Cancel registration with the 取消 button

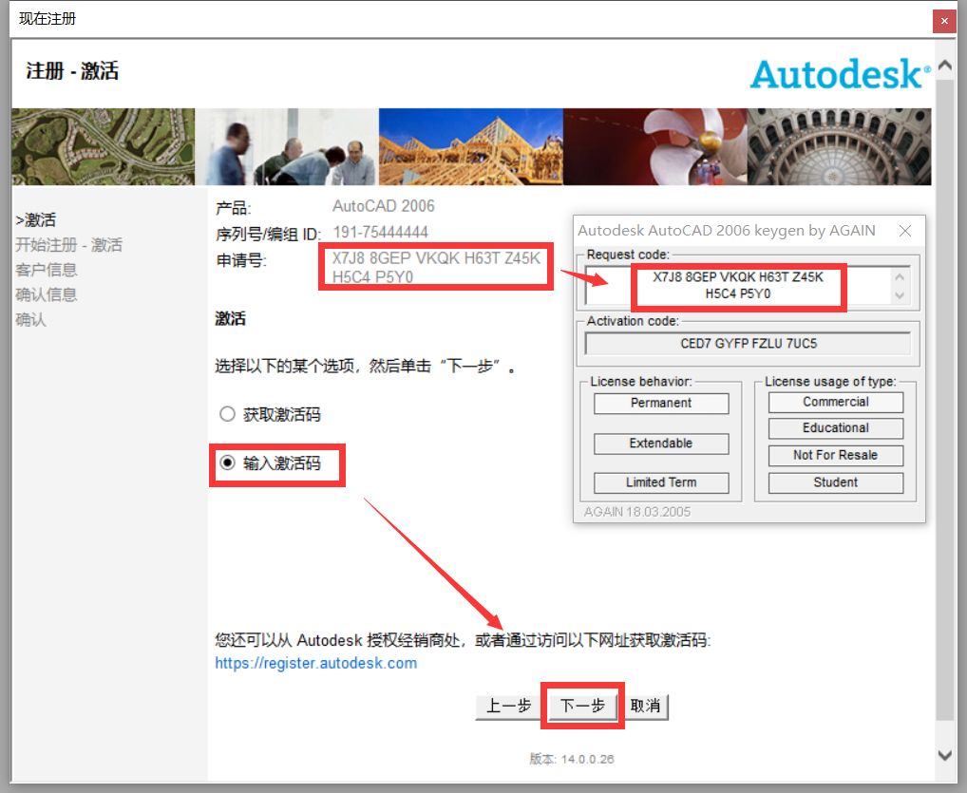point(646,706)
